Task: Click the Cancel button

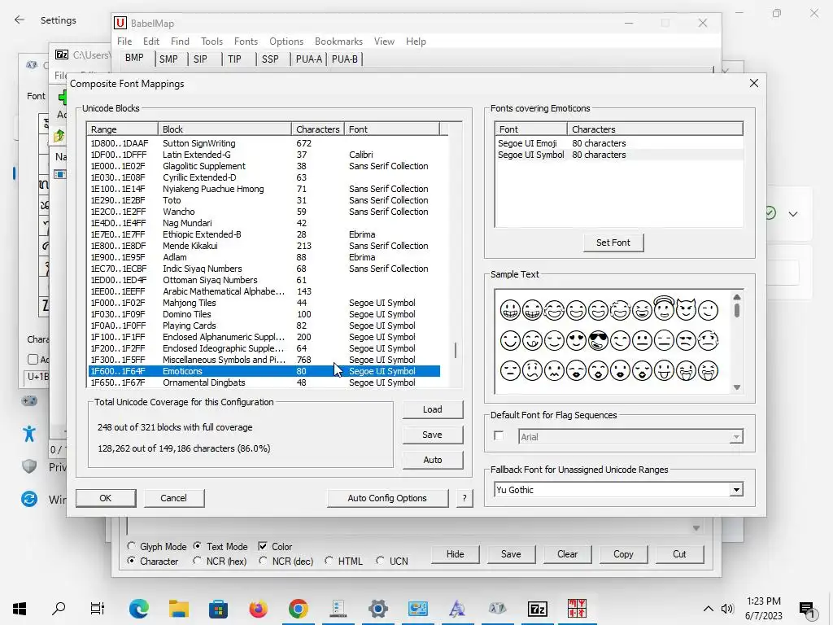Action: click(174, 498)
